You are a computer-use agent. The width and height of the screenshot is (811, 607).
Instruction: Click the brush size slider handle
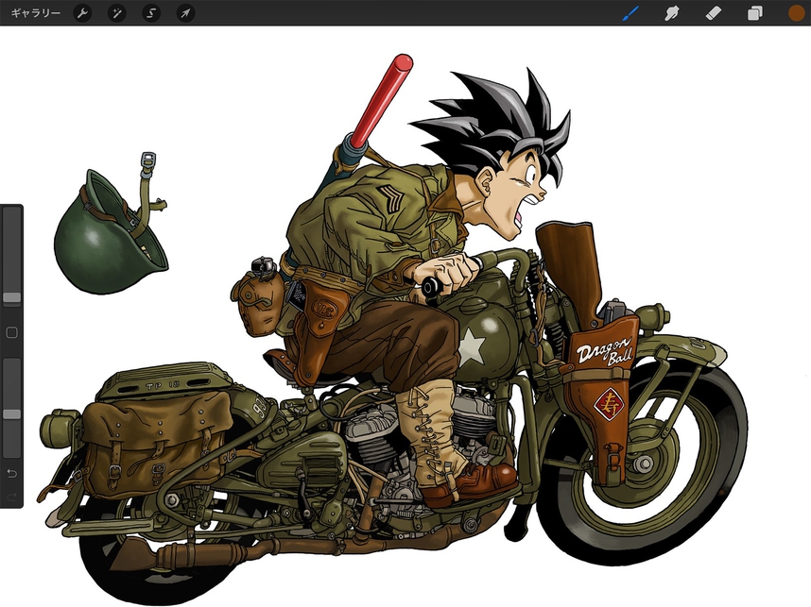11,297
